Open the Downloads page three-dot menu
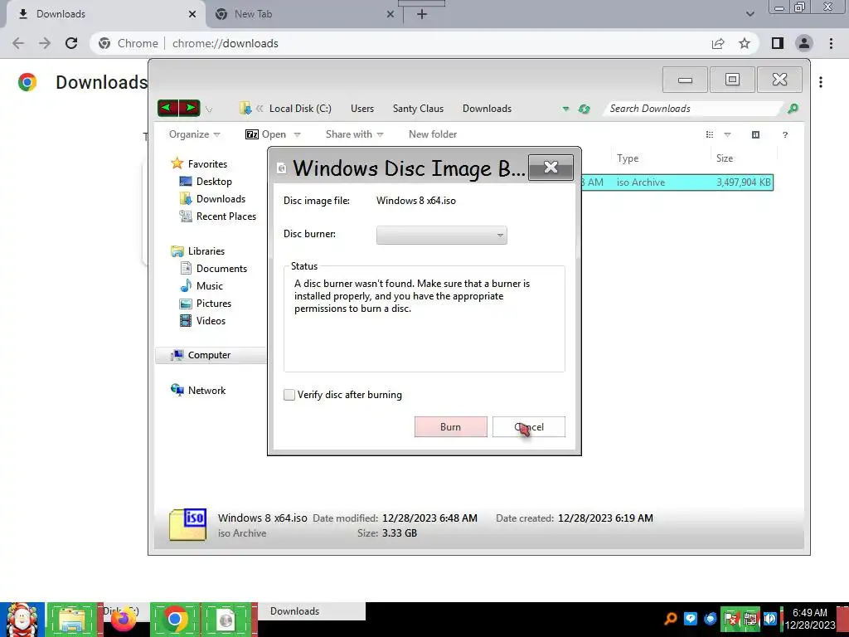Viewport: 849px width, 637px height. 821,82
